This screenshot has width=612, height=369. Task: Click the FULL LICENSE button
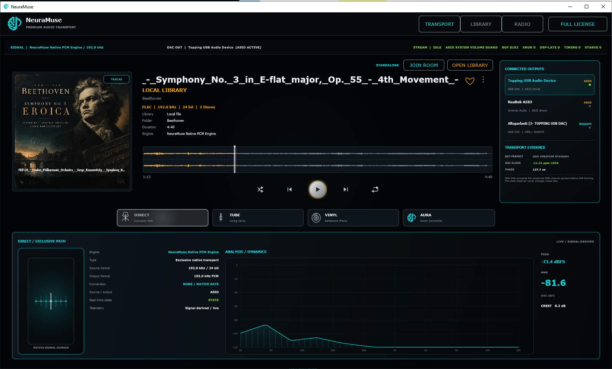(578, 24)
